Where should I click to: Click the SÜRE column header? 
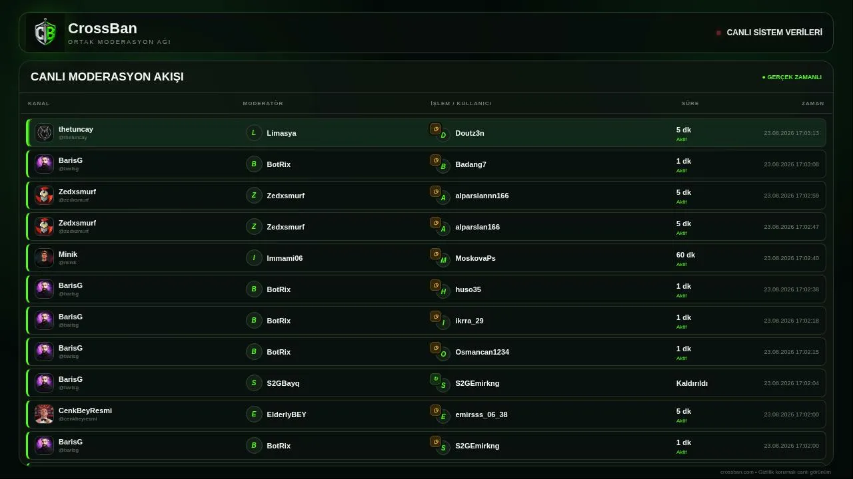690,103
